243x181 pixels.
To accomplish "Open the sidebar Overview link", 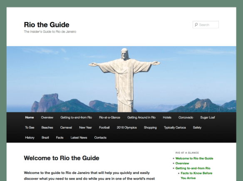I will [182, 164].
